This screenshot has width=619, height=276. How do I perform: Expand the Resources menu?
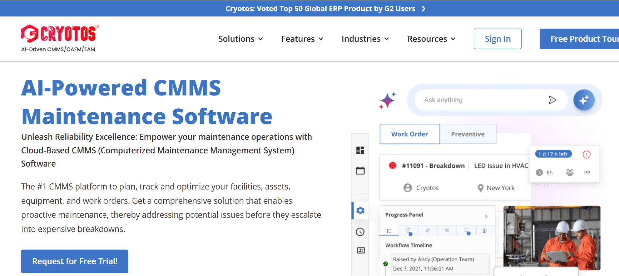click(x=431, y=39)
